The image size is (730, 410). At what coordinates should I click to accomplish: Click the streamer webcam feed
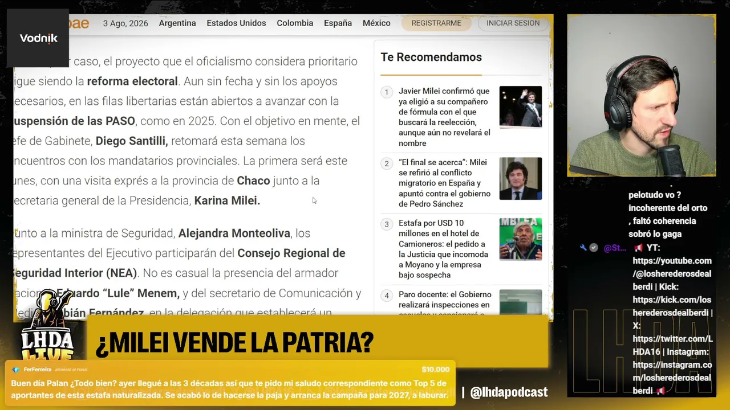point(642,95)
